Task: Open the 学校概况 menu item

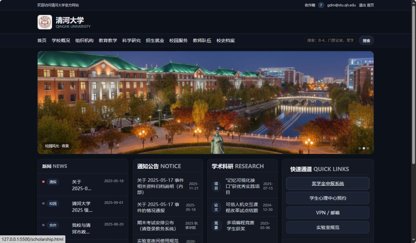Action: coord(61,40)
